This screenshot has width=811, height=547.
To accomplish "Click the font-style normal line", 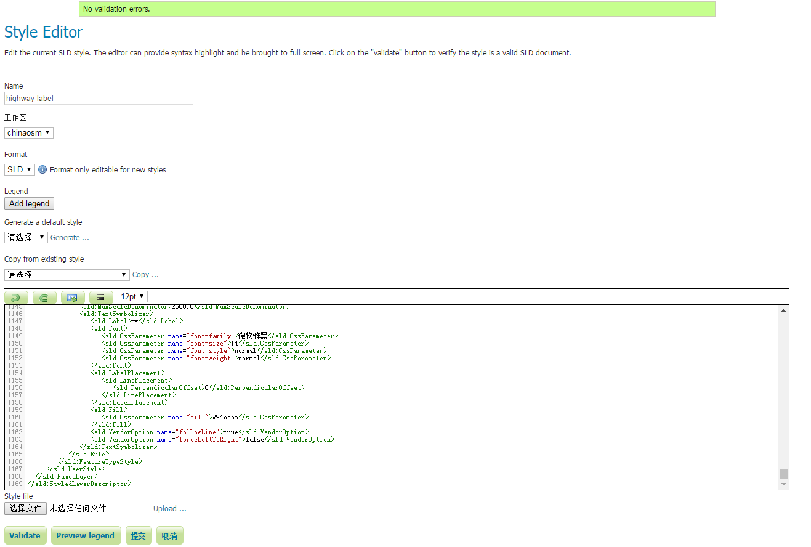I will [214, 351].
